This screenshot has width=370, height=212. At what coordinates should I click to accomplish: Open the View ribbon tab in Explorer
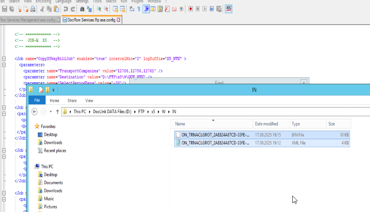pyautogui.click(x=89, y=101)
